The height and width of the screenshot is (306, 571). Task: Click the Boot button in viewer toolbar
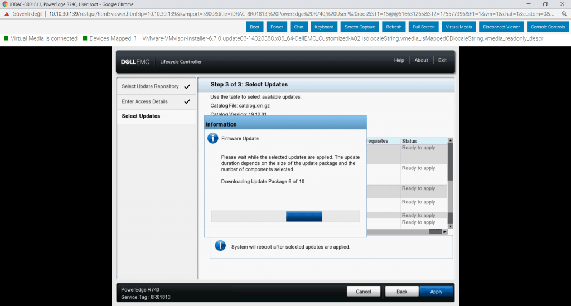pyautogui.click(x=254, y=27)
